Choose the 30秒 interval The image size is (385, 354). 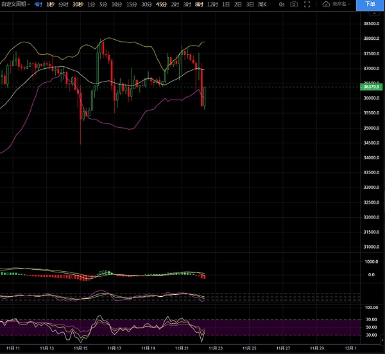point(78,4)
